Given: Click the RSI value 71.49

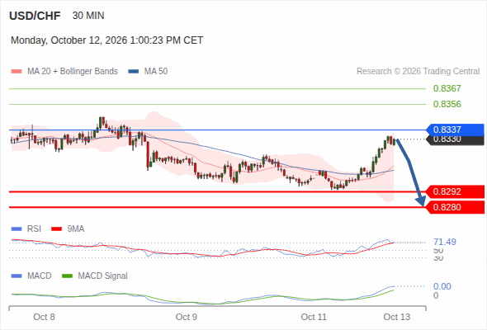Looking at the screenshot, I should tap(445, 242).
